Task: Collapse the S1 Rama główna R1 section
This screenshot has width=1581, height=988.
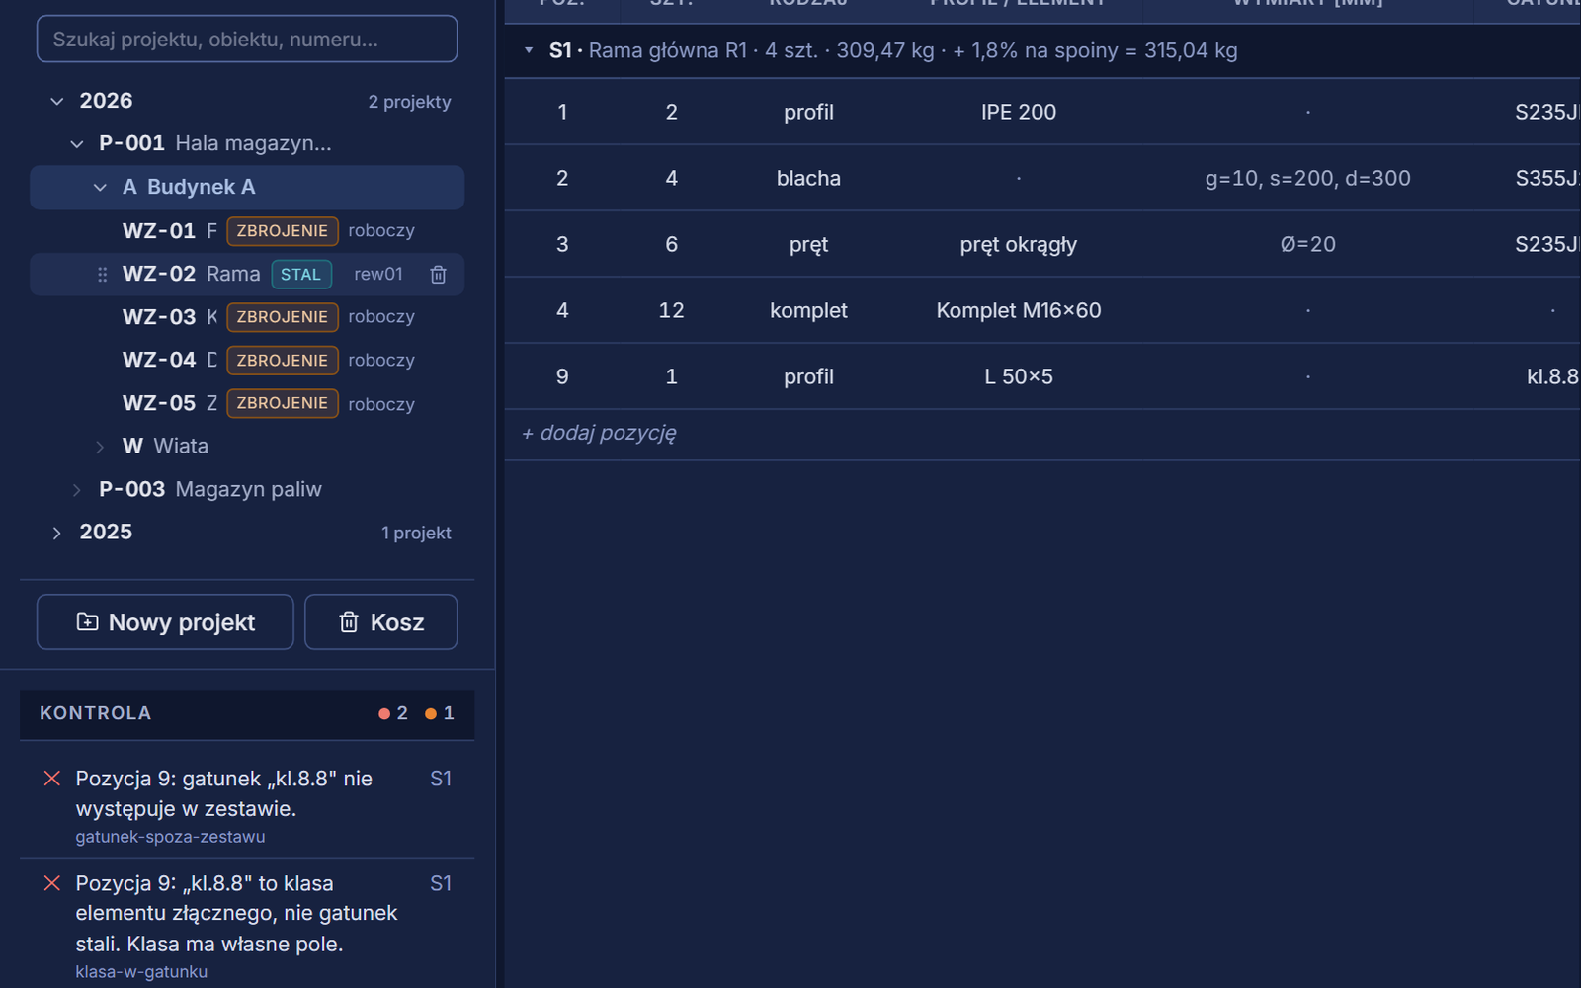Action: [529, 50]
